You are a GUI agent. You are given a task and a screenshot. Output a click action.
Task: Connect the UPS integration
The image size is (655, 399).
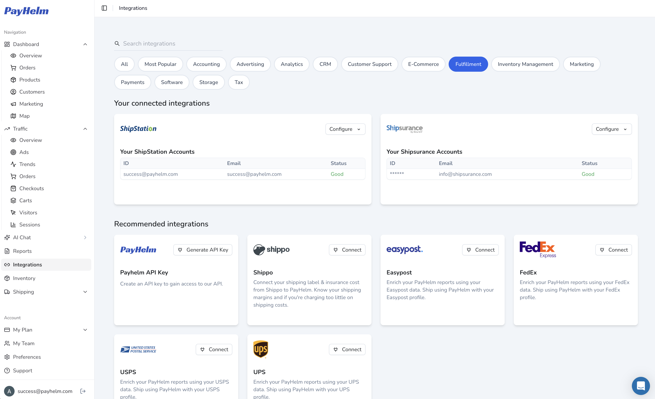pyautogui.click(x=347, y=349)
